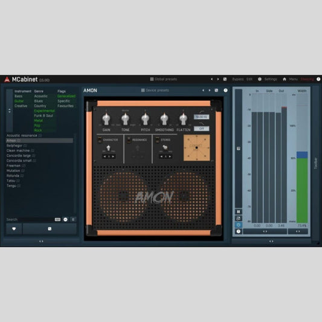Expand the In/Side/Out meters width arrows
Screen dimensions: 322x322
[265, 231]
